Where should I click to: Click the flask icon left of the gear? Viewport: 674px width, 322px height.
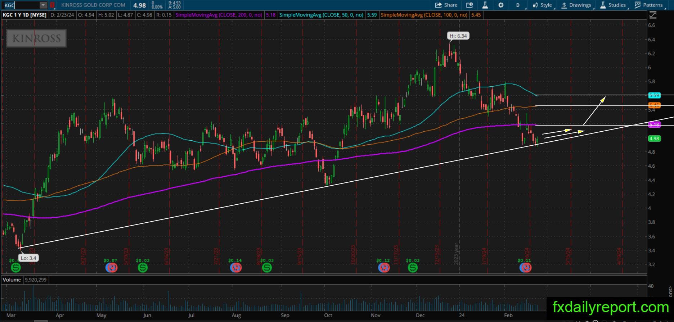pyautogui.click(x=485, y=5)
